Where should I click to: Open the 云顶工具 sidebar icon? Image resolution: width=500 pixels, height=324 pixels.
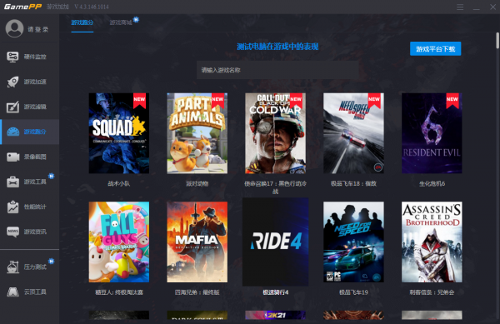tap(12, 292)
